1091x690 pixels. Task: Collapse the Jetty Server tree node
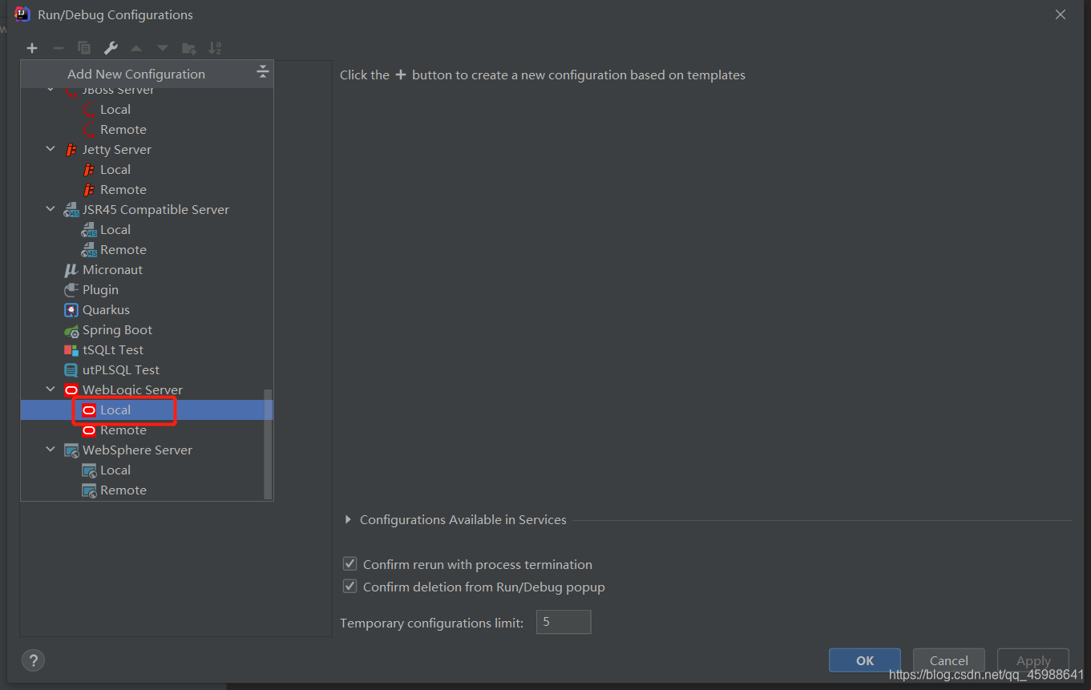(x=51, y=149)
